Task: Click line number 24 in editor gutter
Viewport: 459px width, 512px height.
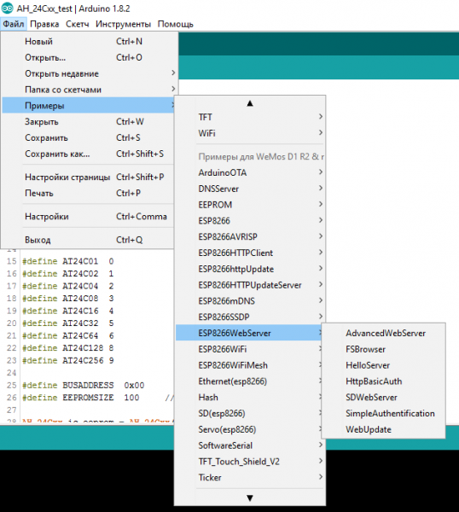Action: coord(11,373)
